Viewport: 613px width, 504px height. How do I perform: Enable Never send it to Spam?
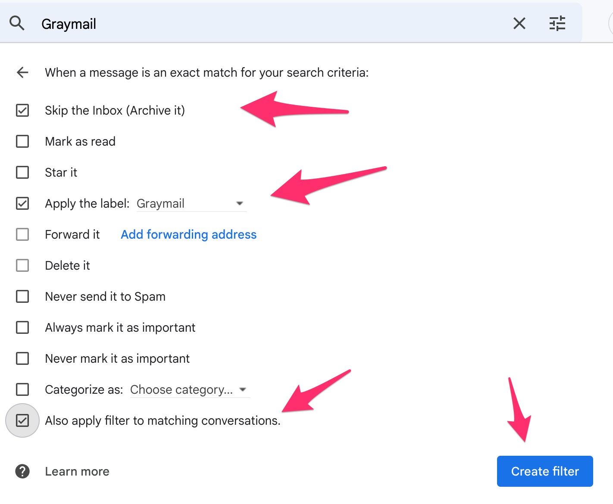coord(22,296)
